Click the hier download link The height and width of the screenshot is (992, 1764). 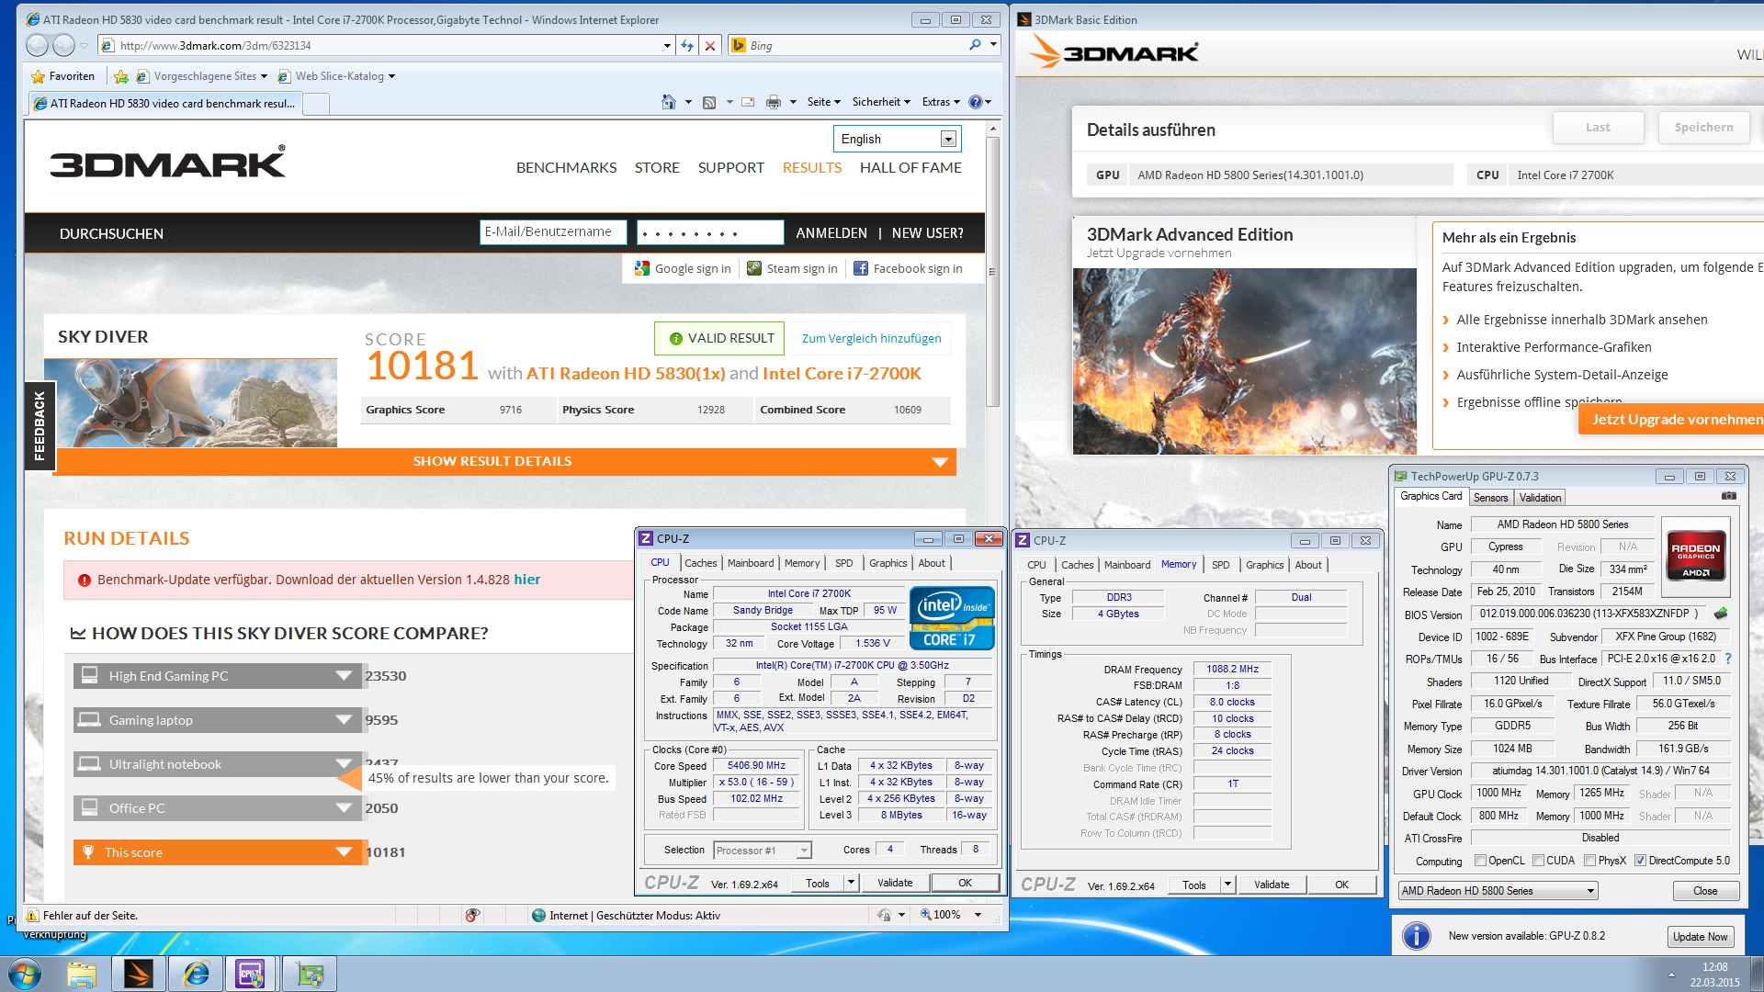click(x=527, y=580)
